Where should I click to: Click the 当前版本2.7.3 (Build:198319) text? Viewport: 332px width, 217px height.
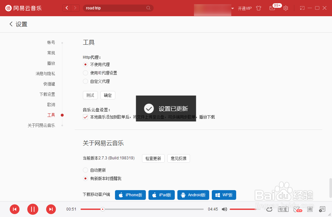tap(109, 158)
